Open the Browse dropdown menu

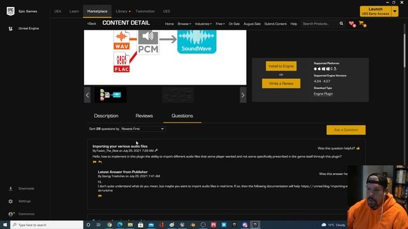click(184, 24)
